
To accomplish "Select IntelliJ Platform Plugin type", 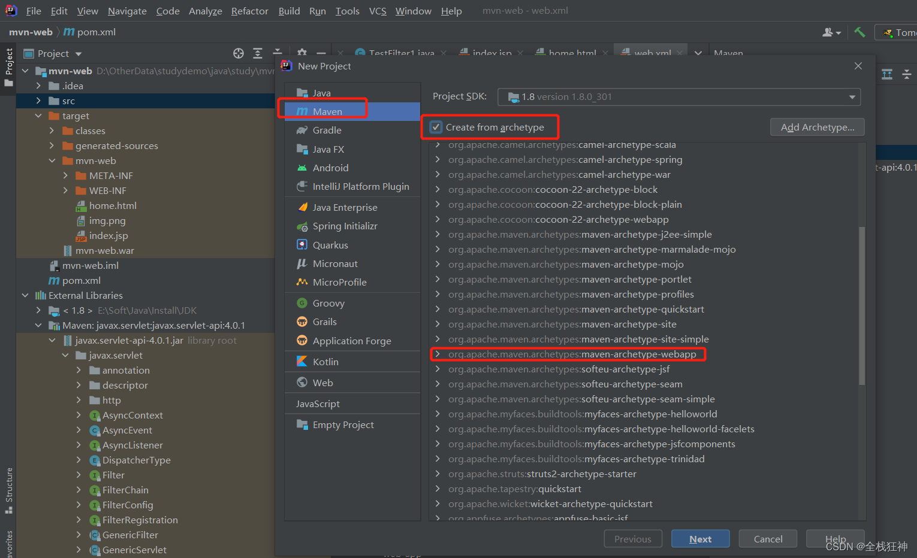I will pos(352,186).
